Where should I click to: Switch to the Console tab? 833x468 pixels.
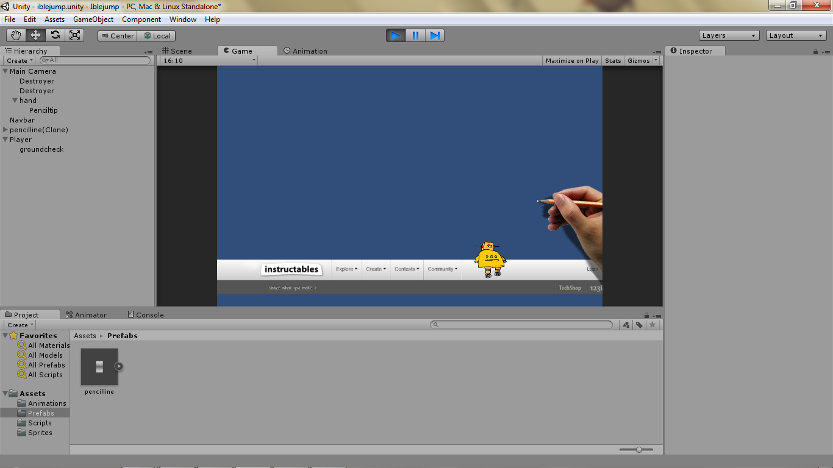(x=145, y=314)
